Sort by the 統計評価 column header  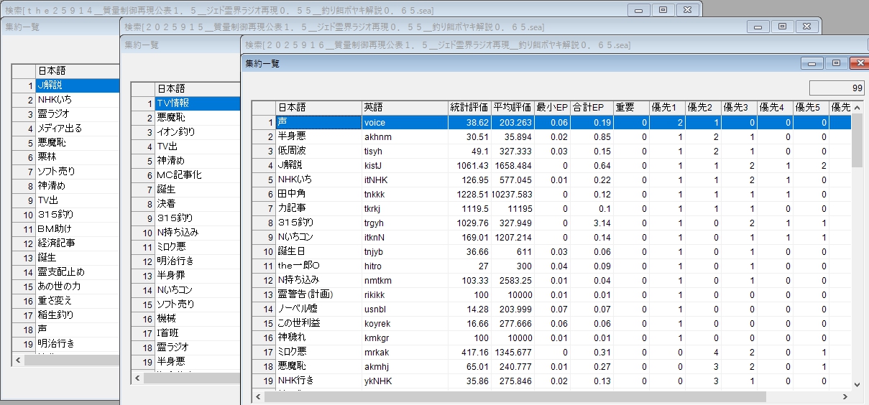click(469, 108)
